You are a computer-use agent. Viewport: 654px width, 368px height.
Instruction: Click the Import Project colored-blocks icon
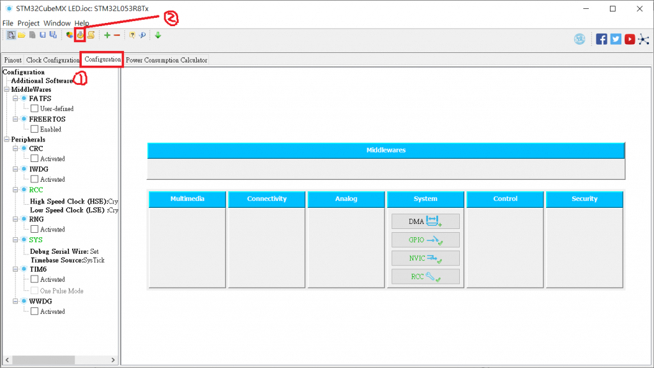coord(69,35)
